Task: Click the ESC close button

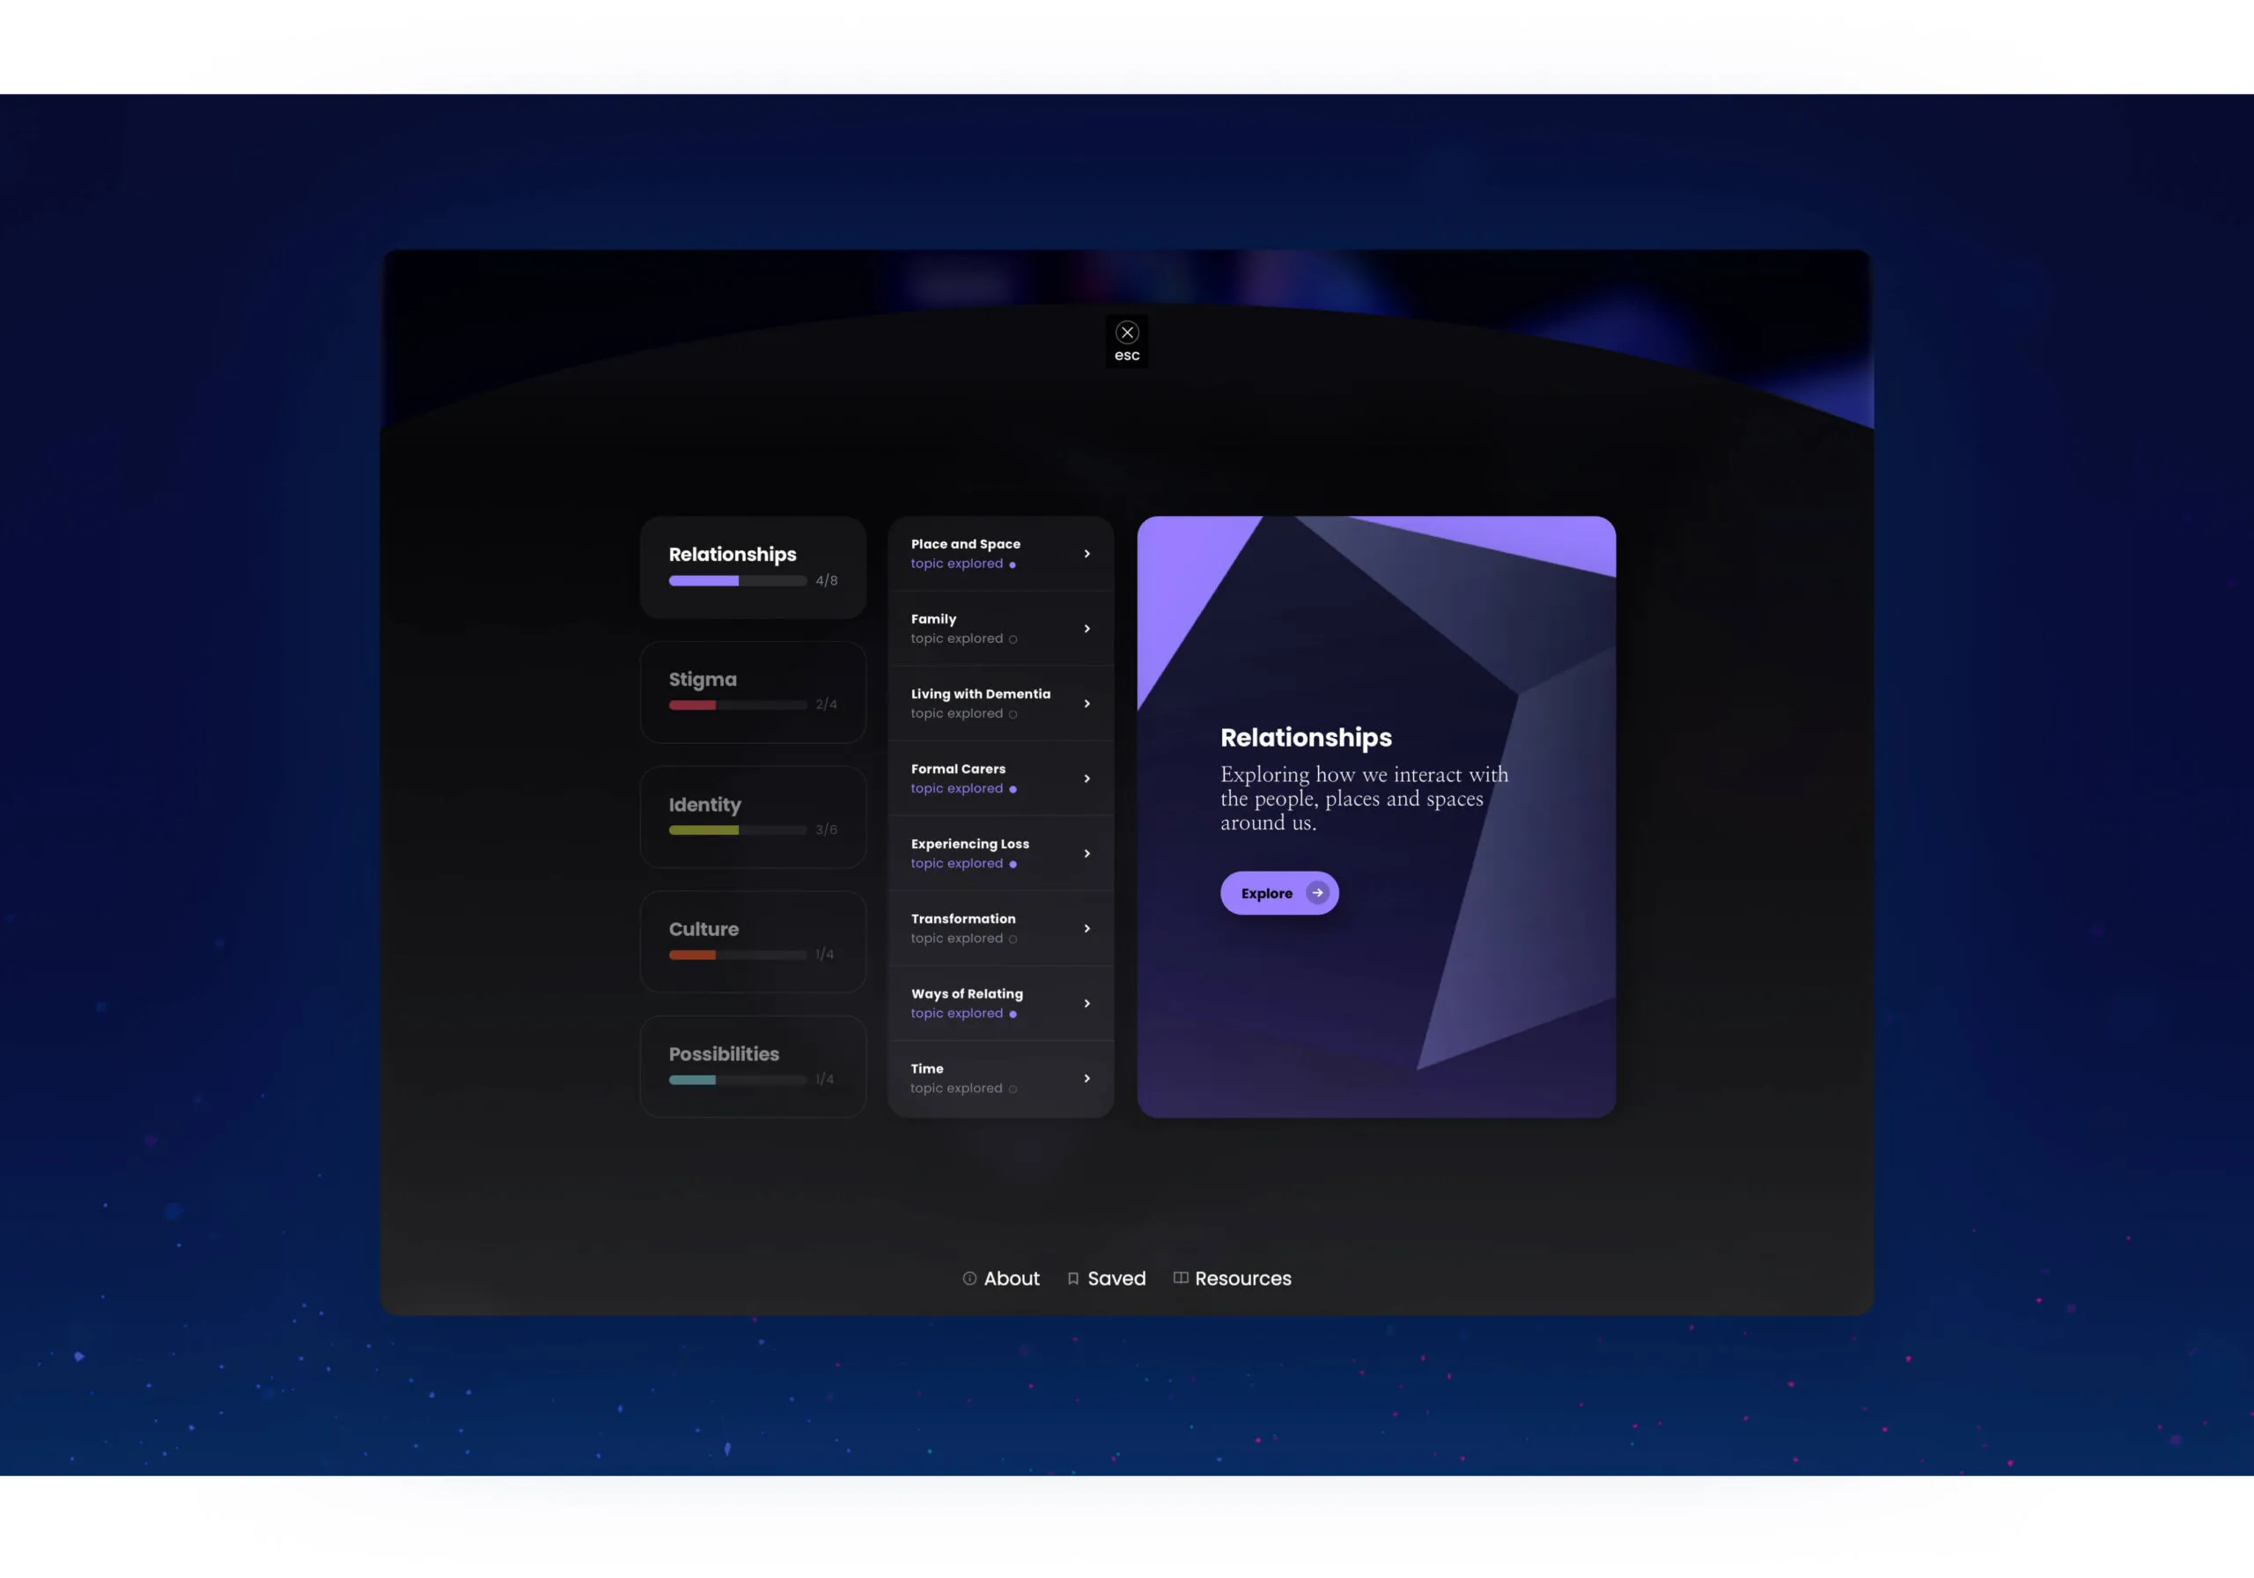Action: coord(1127,332)
